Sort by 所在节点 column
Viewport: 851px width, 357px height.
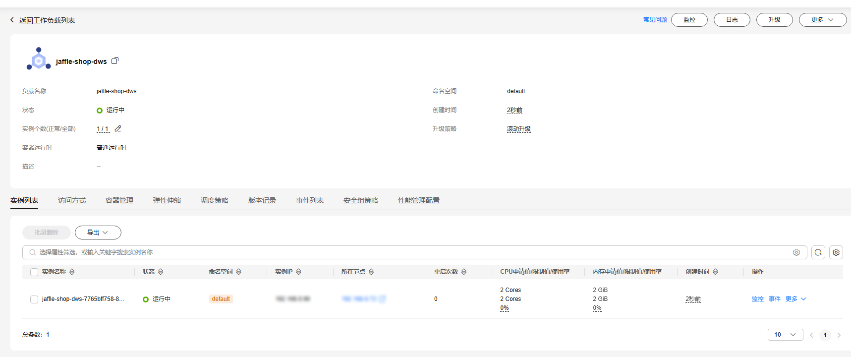[371, 272]
